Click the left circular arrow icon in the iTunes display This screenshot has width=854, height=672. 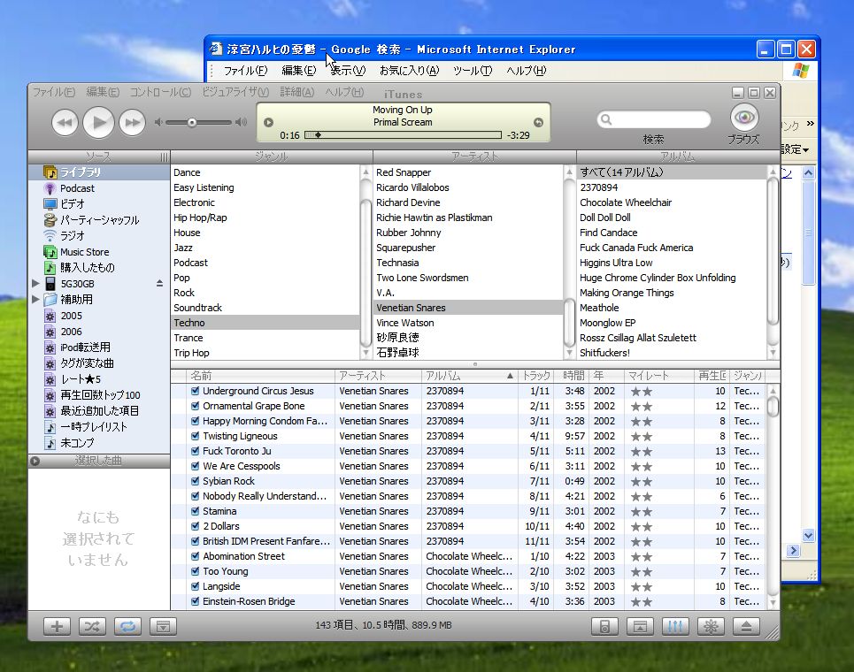(x=268, y=122)
